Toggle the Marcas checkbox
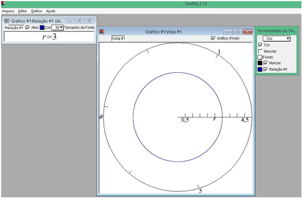Viewport: 303px width, 200px height. tap(266, 63)
